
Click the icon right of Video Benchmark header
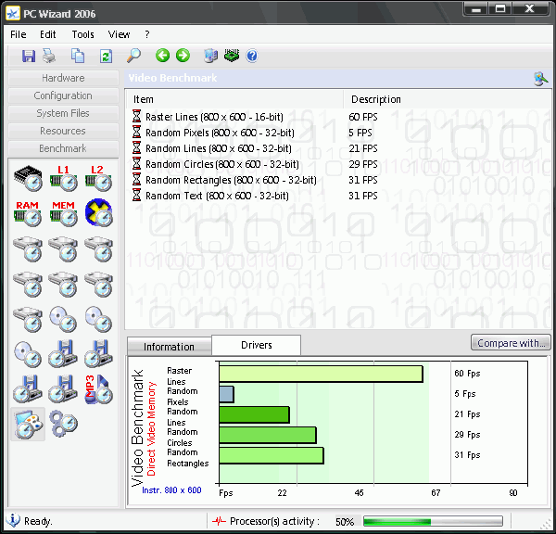541,79
